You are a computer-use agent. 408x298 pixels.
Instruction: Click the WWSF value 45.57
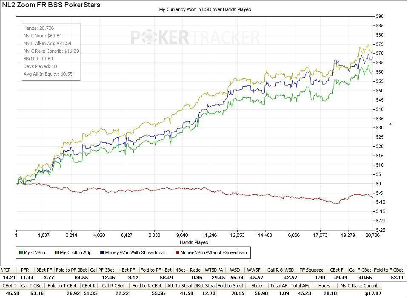257,278
